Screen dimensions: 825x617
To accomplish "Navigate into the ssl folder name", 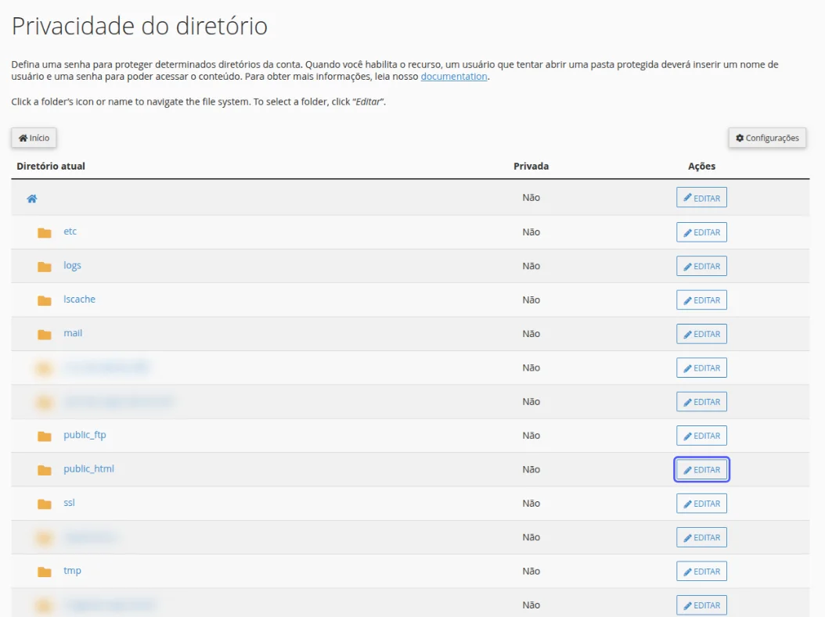I will 69,502.
